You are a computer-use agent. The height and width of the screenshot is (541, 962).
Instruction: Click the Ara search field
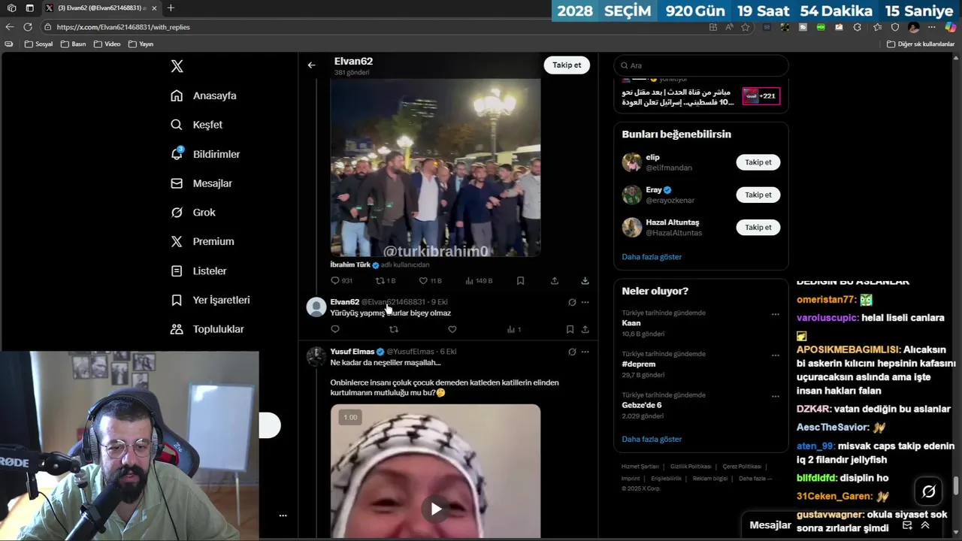click(700, 65)
